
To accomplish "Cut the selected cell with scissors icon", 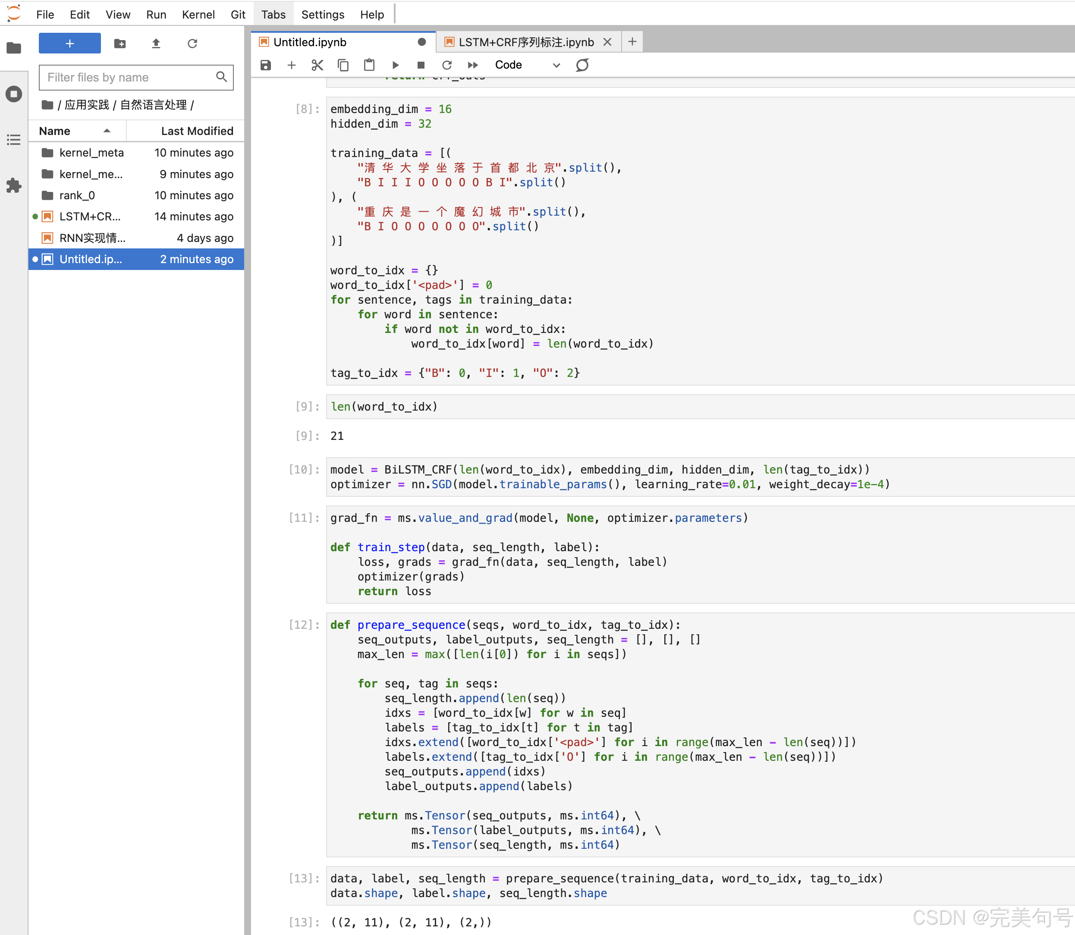I will 317,65.
